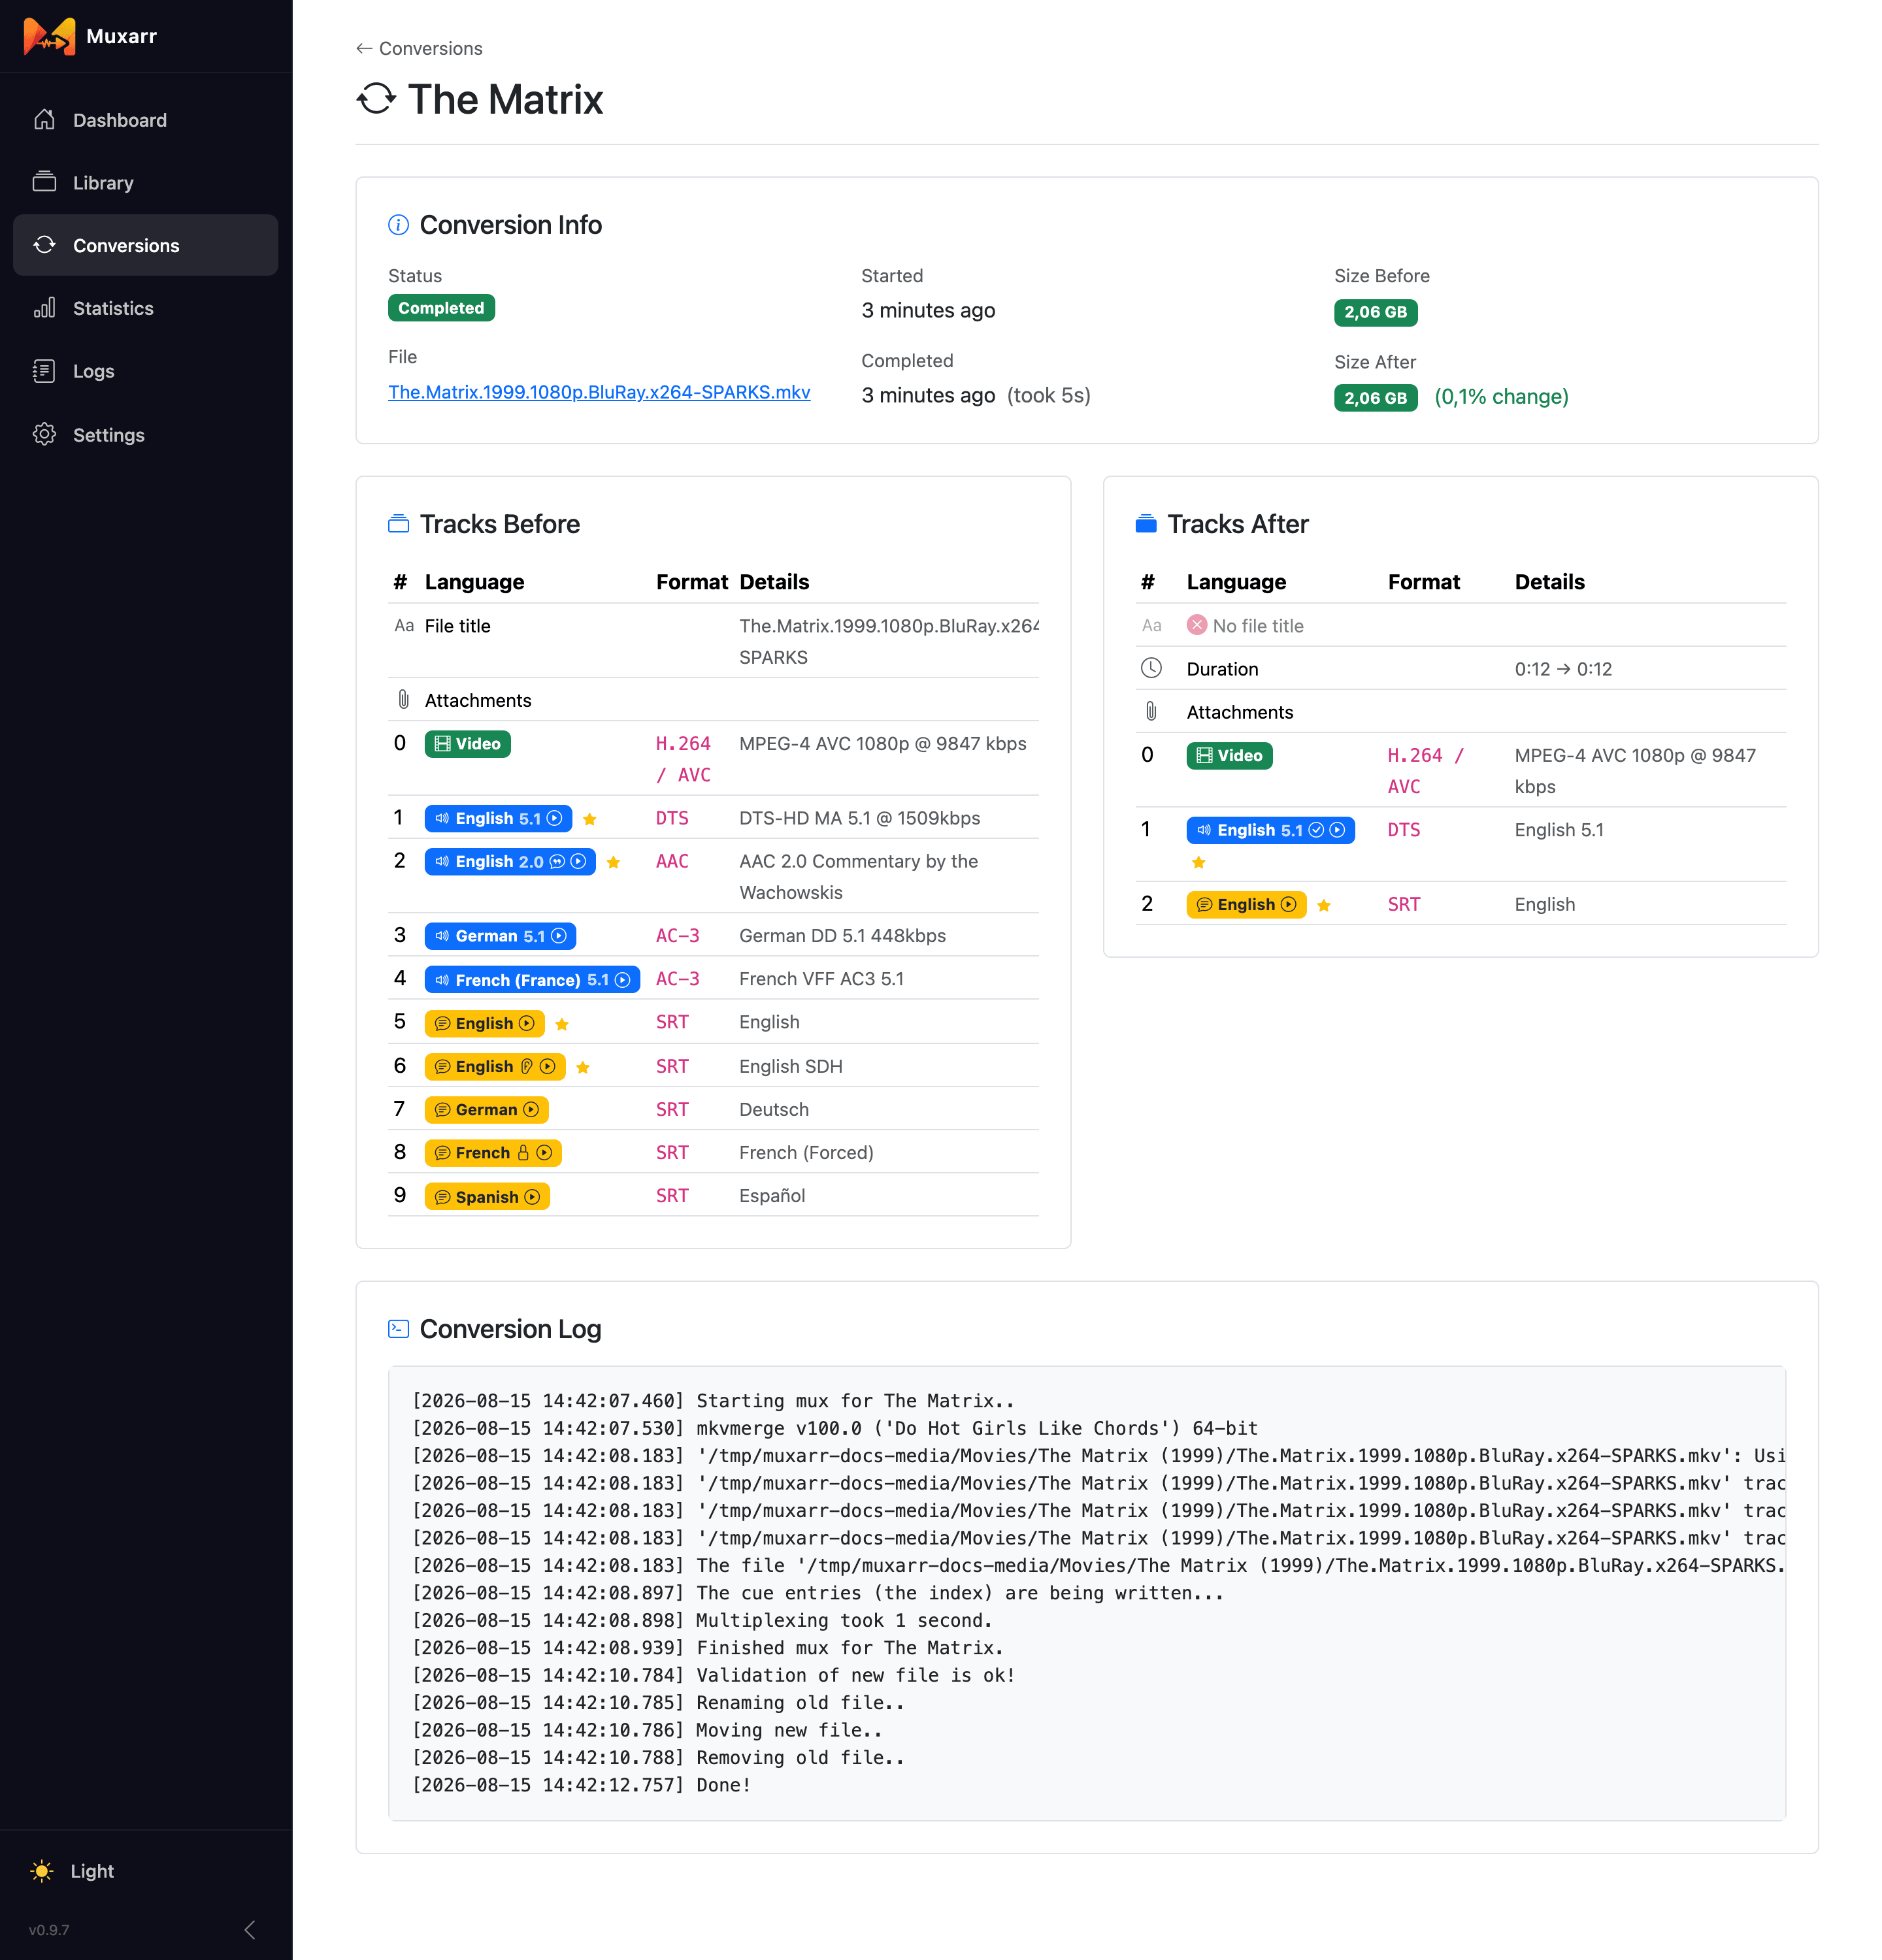The height and width of the screenshot is (1960, 1882).
Task: Click the star next to English 2.0 track
Action: [x=614, y=863]
